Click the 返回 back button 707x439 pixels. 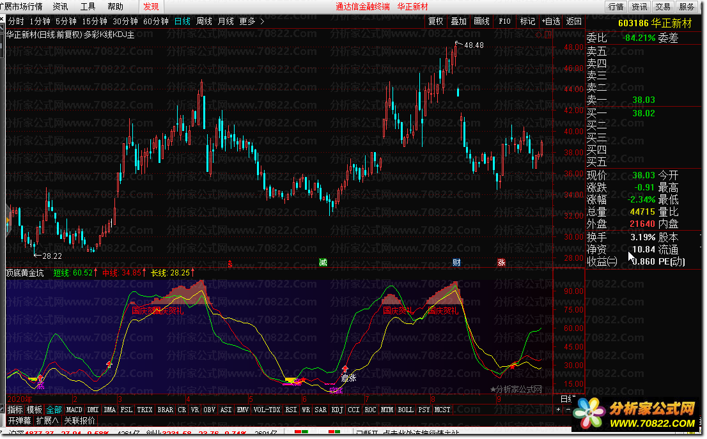pos(573,21)
